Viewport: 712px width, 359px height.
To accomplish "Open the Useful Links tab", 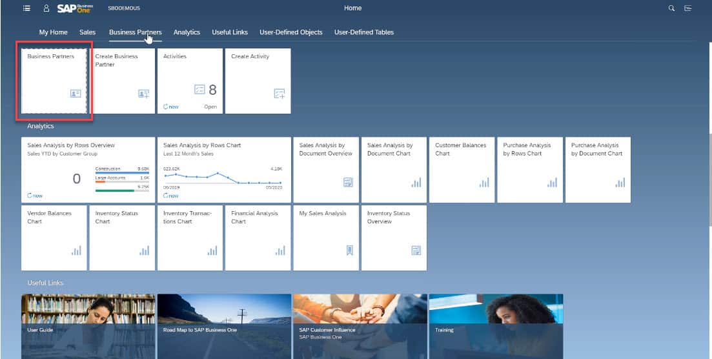I will tap(230, 32).
